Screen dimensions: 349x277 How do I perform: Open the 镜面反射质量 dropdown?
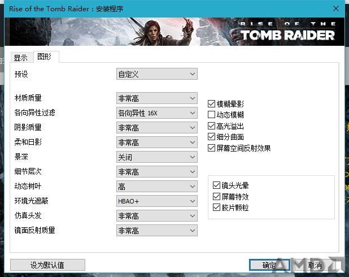[x=156, y=231]
